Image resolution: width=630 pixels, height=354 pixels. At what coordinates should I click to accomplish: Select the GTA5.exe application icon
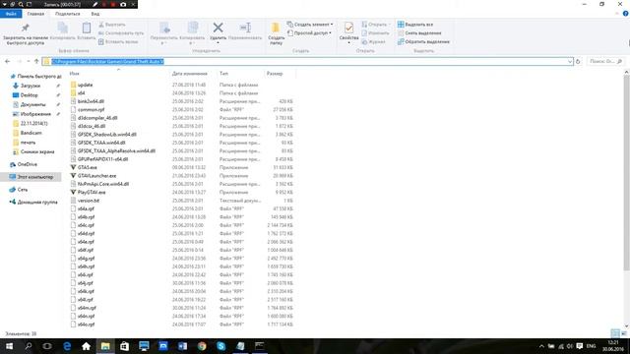click(x=73, y=167)
